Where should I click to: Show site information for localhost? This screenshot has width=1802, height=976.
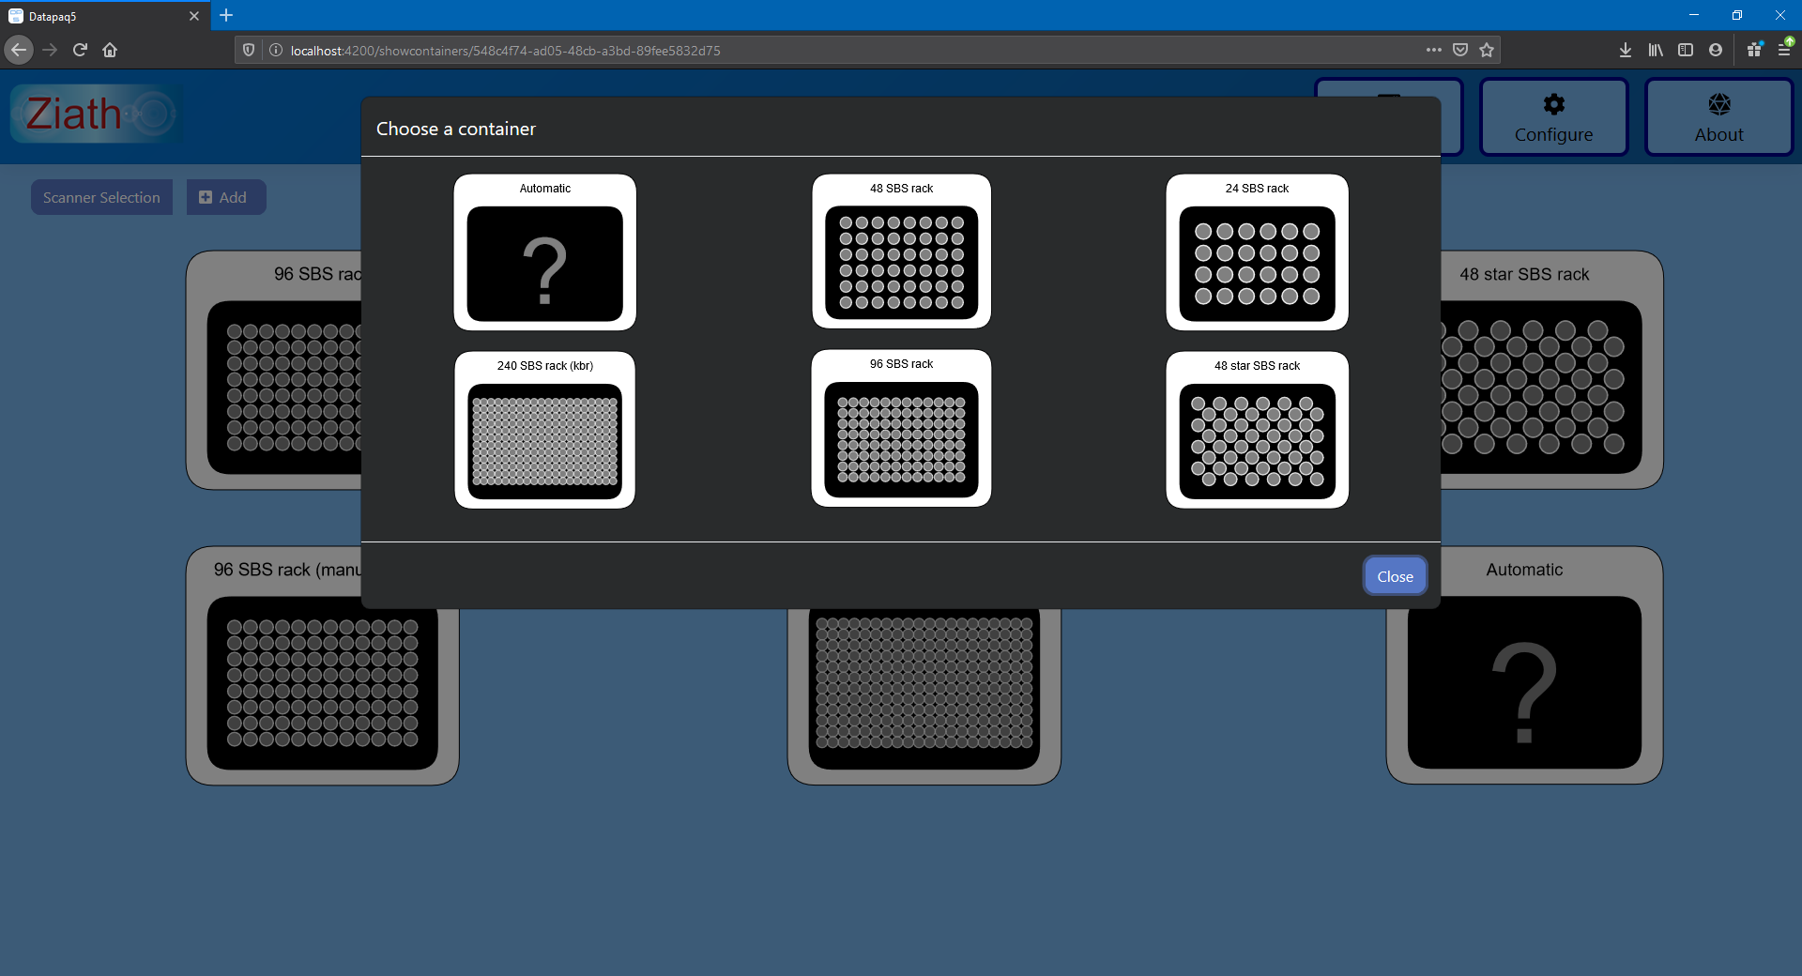(276, 50)
